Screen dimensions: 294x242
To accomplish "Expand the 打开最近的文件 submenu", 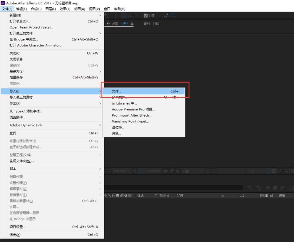I will tap(52, 33).
